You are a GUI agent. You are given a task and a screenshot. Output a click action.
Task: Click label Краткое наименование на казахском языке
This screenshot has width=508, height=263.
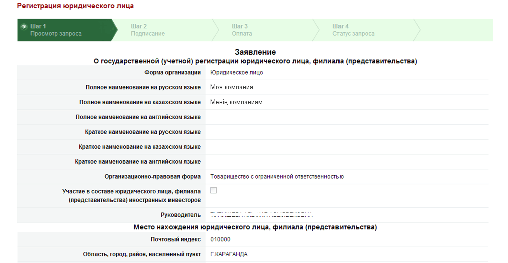point(139,147)
